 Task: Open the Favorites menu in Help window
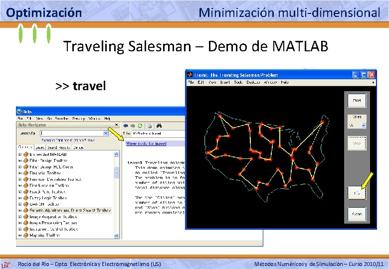coord(62,119)
